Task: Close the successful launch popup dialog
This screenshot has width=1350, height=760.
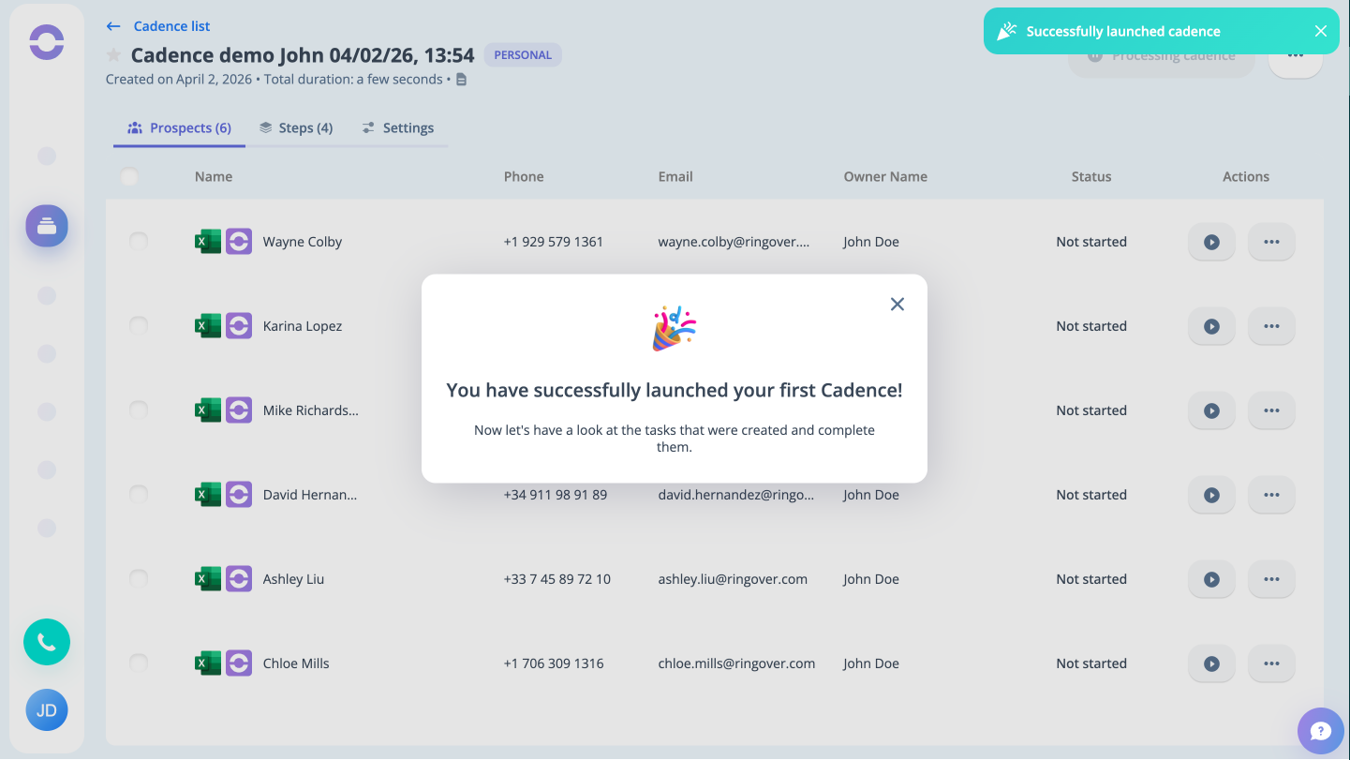Action: coord(897,304)
